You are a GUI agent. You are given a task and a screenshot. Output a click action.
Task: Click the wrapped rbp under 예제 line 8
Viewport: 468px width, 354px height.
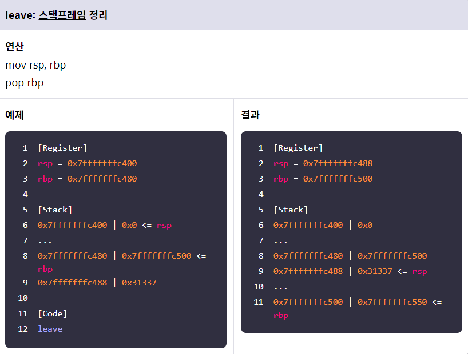tap(45, 269)
